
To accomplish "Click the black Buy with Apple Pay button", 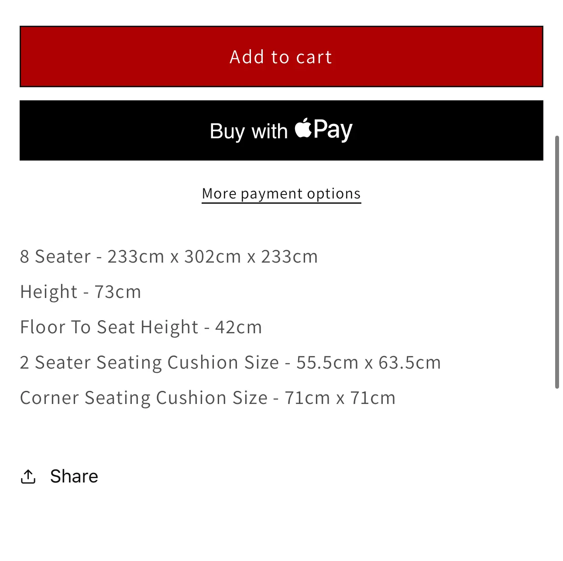I will (281, 130).
